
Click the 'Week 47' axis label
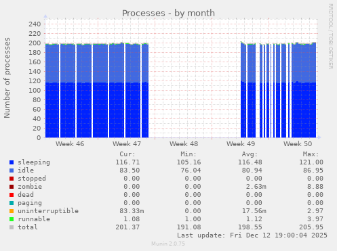tap(127, 144)
